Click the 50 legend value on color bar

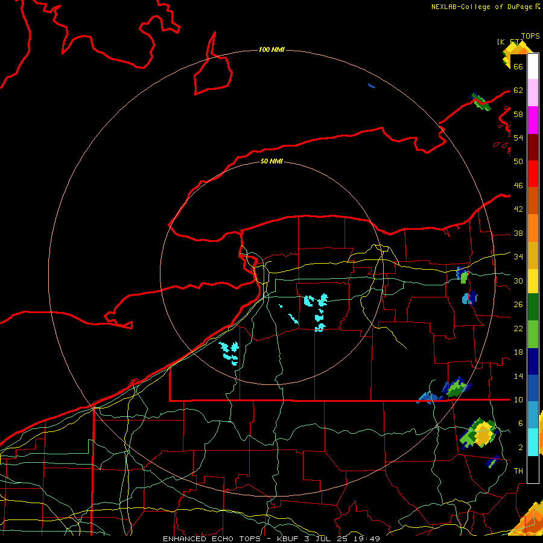click(518, 161)
